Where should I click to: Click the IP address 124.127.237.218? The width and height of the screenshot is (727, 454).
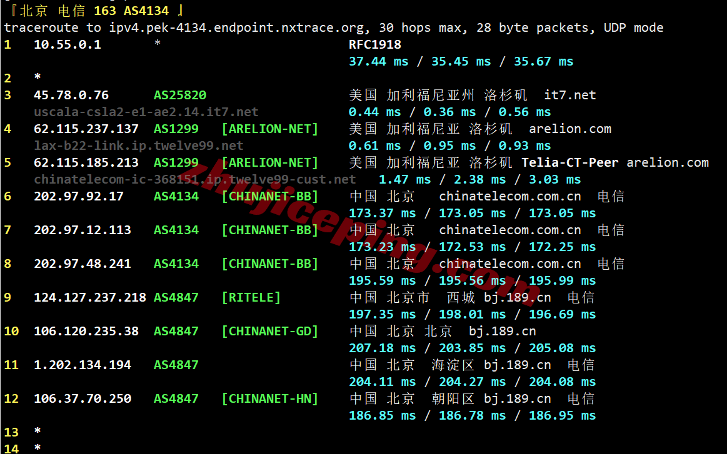point(90,298)
